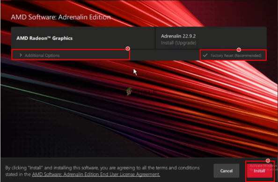The image size is (278, 182).
Task: Cancel the AMD software installation
Action: tap(226, 171)
